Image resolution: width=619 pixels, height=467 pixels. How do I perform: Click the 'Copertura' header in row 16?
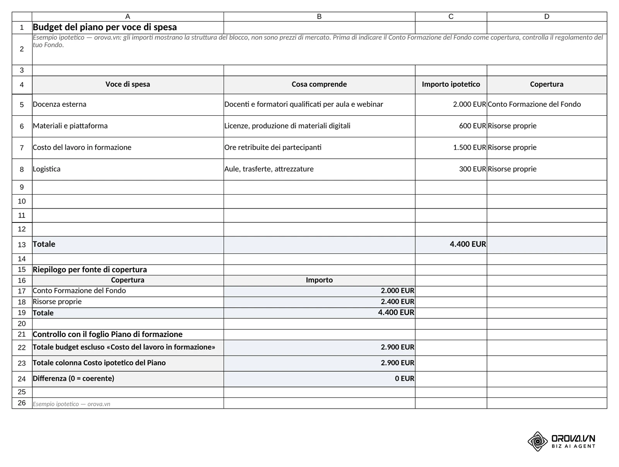point(128,280)
